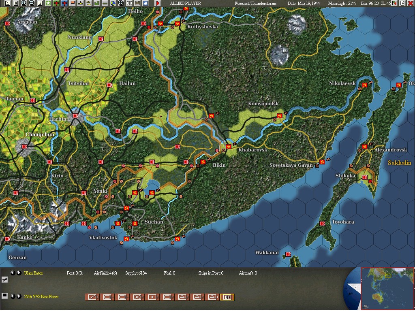
Task: Click the Wakkanai Japanese base flag
Action: point(288,254)
